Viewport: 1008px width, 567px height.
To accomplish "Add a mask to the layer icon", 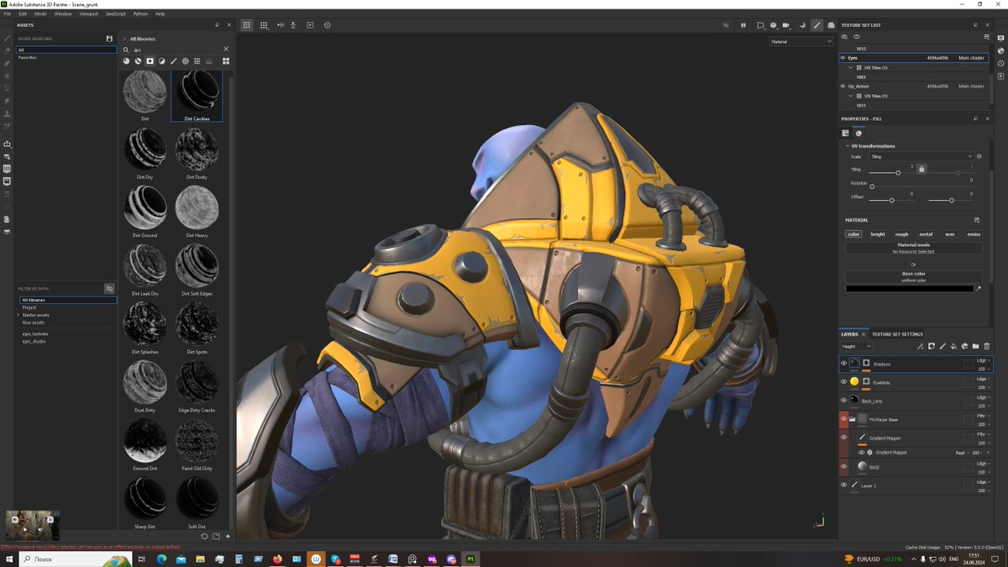I will (x=932, y=346).
